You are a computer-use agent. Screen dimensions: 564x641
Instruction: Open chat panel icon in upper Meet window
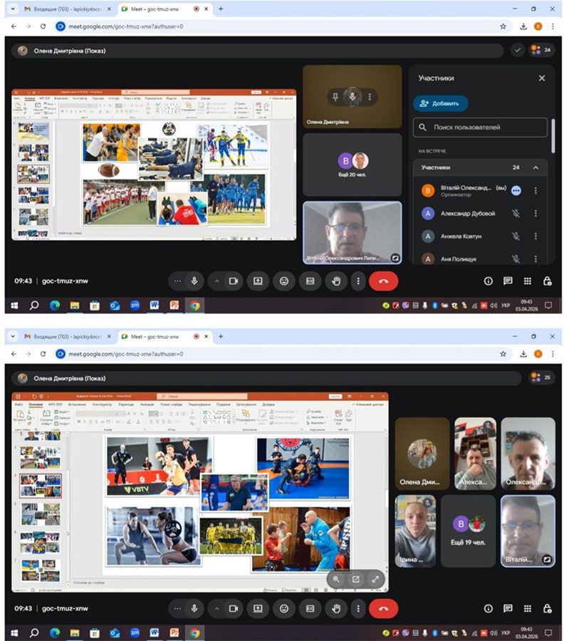pos(508,281)
